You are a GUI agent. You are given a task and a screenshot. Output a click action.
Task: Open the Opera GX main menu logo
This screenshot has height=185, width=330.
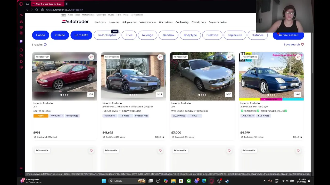click(21, 4)
